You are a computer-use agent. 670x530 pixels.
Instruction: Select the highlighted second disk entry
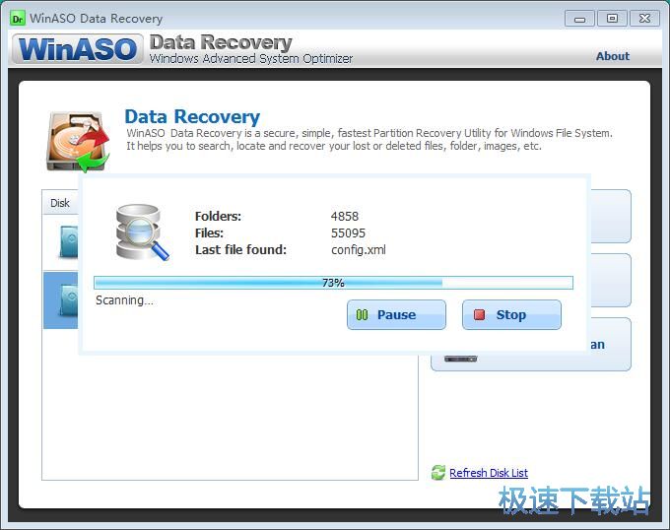pos(61,299)
